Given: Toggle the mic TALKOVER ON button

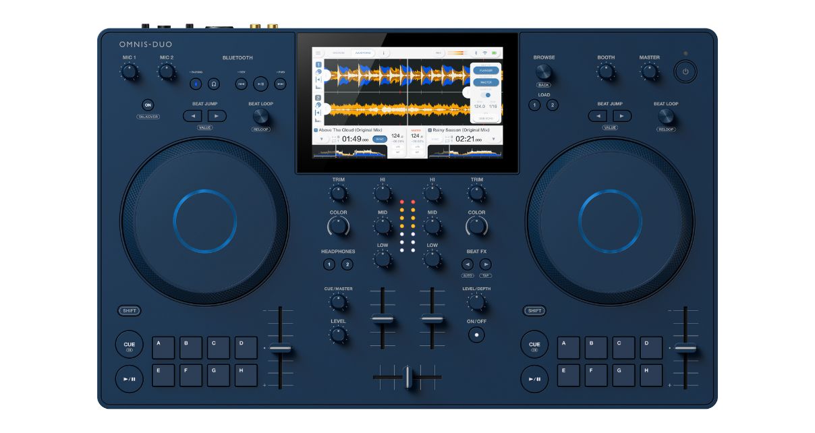Looking at the screenshot, I should tap(148, 105).
